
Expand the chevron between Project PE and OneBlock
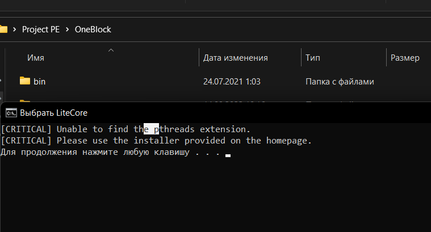68,29
